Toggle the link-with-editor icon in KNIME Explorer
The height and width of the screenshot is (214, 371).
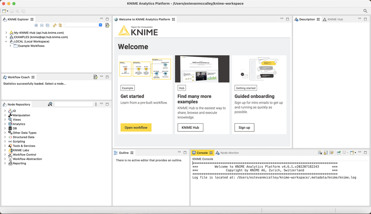pos(60,25)
